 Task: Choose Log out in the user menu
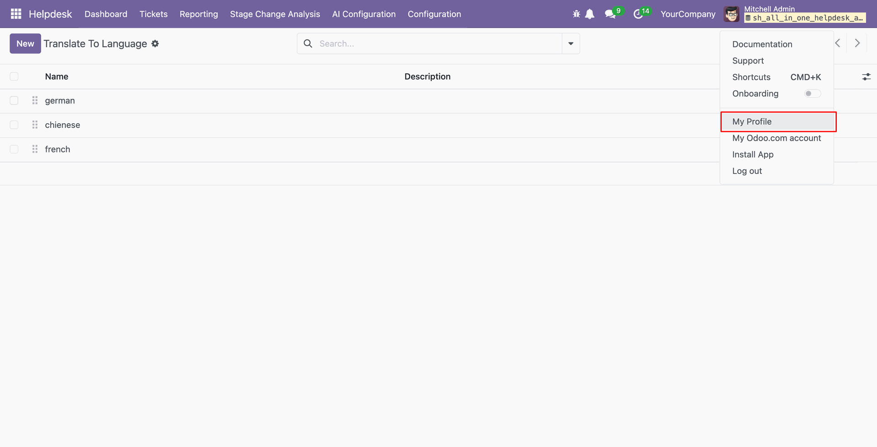pyautogui.click(x=747, y=171)
